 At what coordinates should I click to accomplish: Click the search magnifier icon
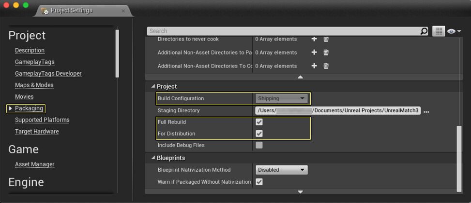pyautogui.click(x=424, y=31)
